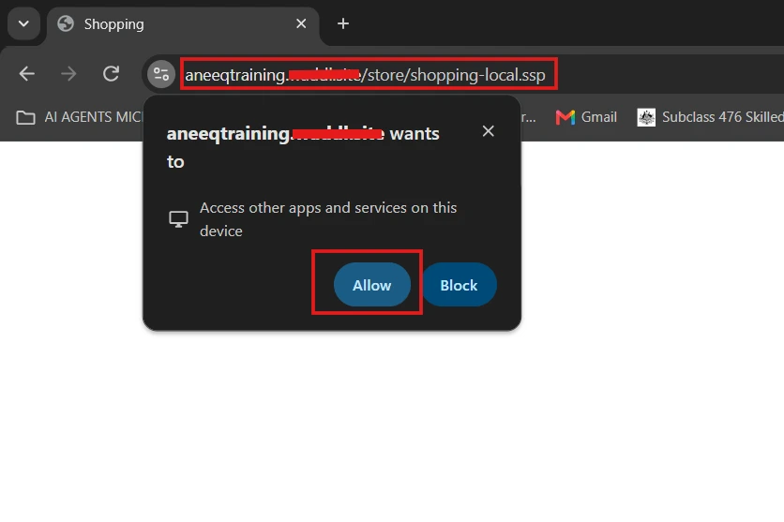The height and width of the screenshot is (522, 784).
Task: Go back using the browser back arrow
Action: (26, 74)
